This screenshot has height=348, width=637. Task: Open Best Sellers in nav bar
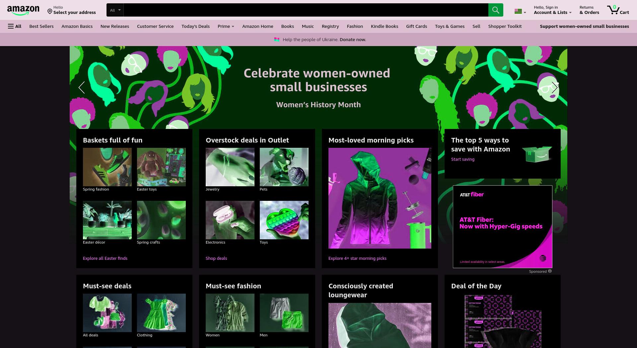click(x=41, y=26)
